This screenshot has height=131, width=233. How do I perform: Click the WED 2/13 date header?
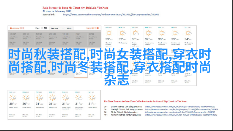coord(148,28)
